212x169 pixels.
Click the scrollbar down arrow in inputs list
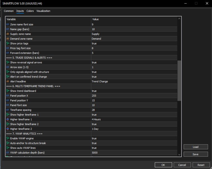point(179,155)
